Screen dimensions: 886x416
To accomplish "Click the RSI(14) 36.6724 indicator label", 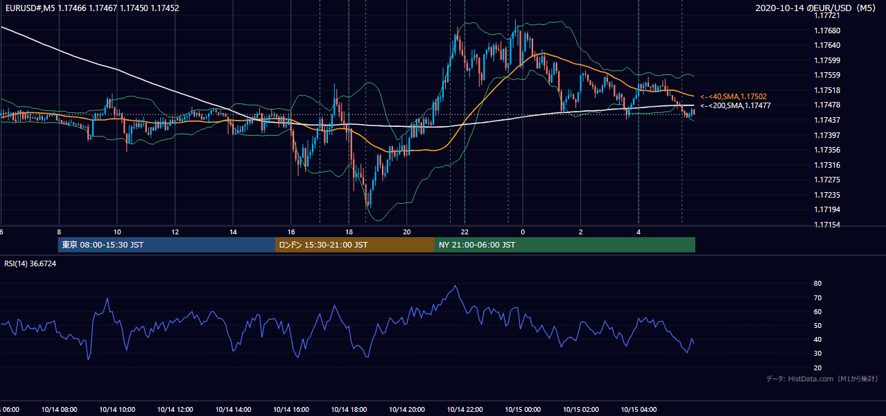I will pyautogui.click(x=31, y=264).
